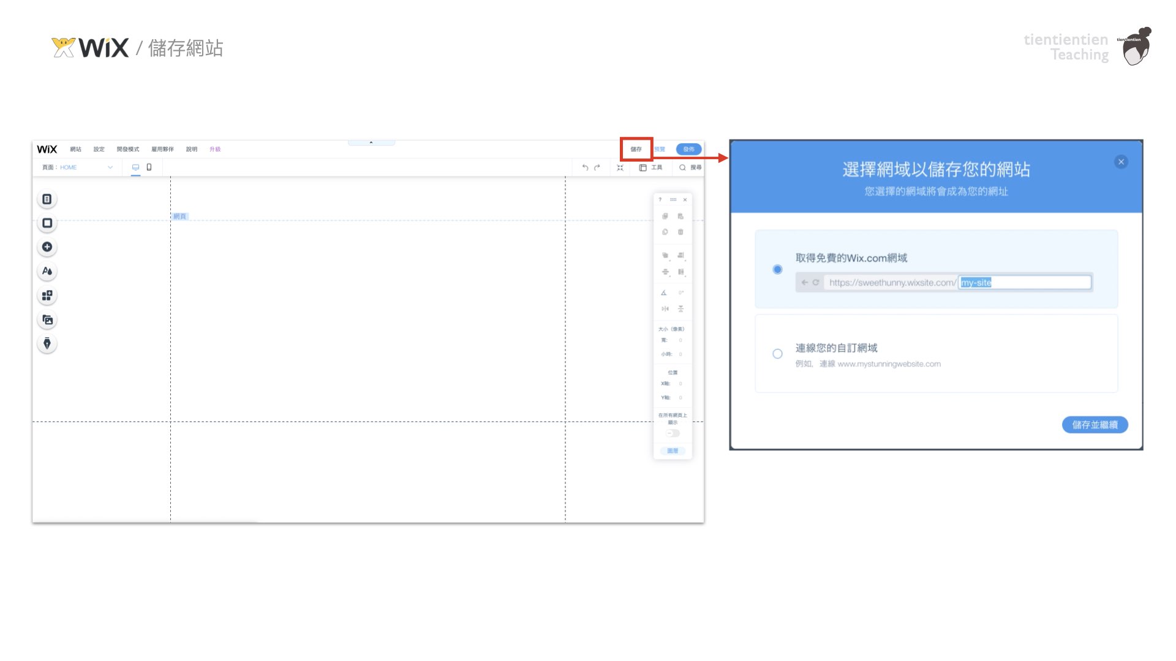
Task: Open the Add Apps sidebar icon
Action: pos(47,296)
